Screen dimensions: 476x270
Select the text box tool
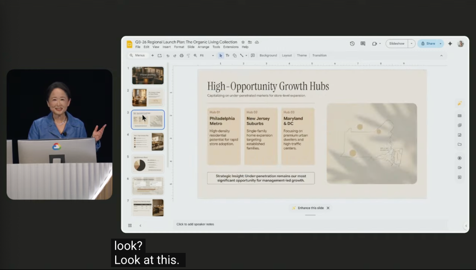228,56
